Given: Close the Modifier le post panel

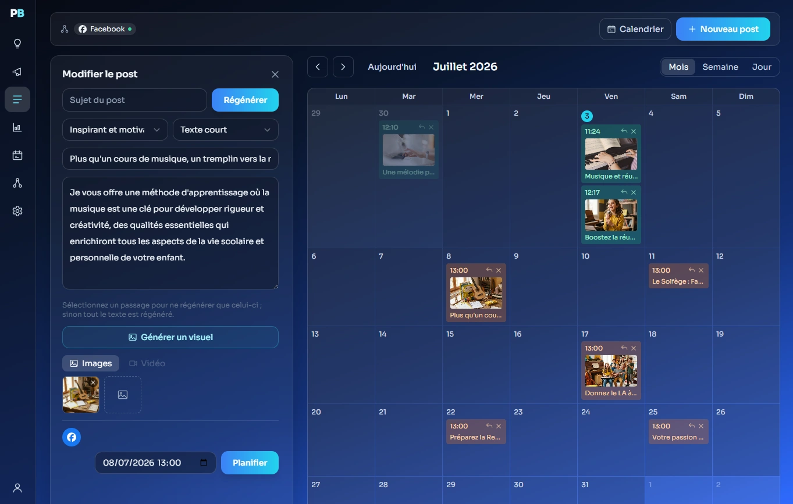Looking at the screenshot, I should pyautogui.click(x=275, y=74).
